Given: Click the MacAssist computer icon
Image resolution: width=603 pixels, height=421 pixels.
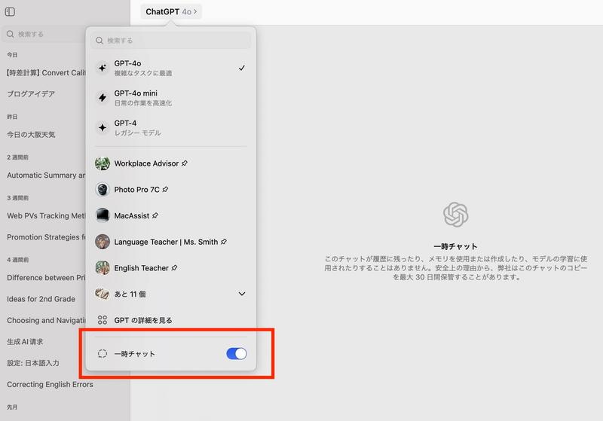Looking at the screenshot, I should (x=103, y=215).
